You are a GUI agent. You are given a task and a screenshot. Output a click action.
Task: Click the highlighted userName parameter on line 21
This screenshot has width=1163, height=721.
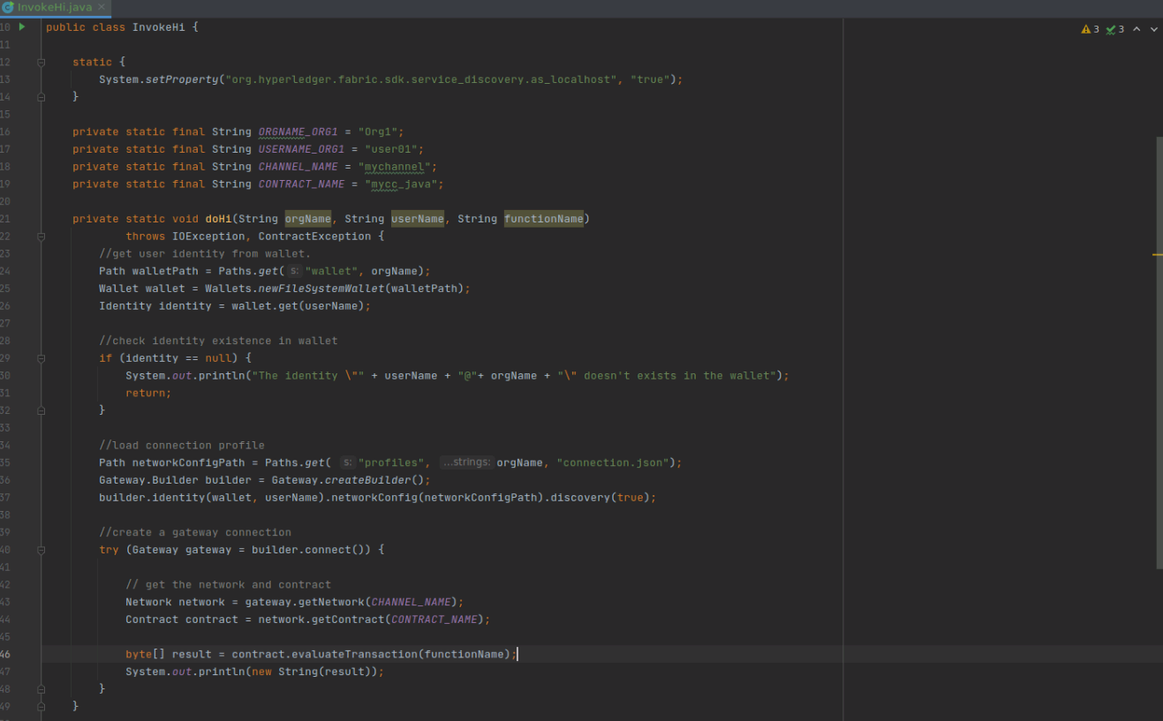418,219
